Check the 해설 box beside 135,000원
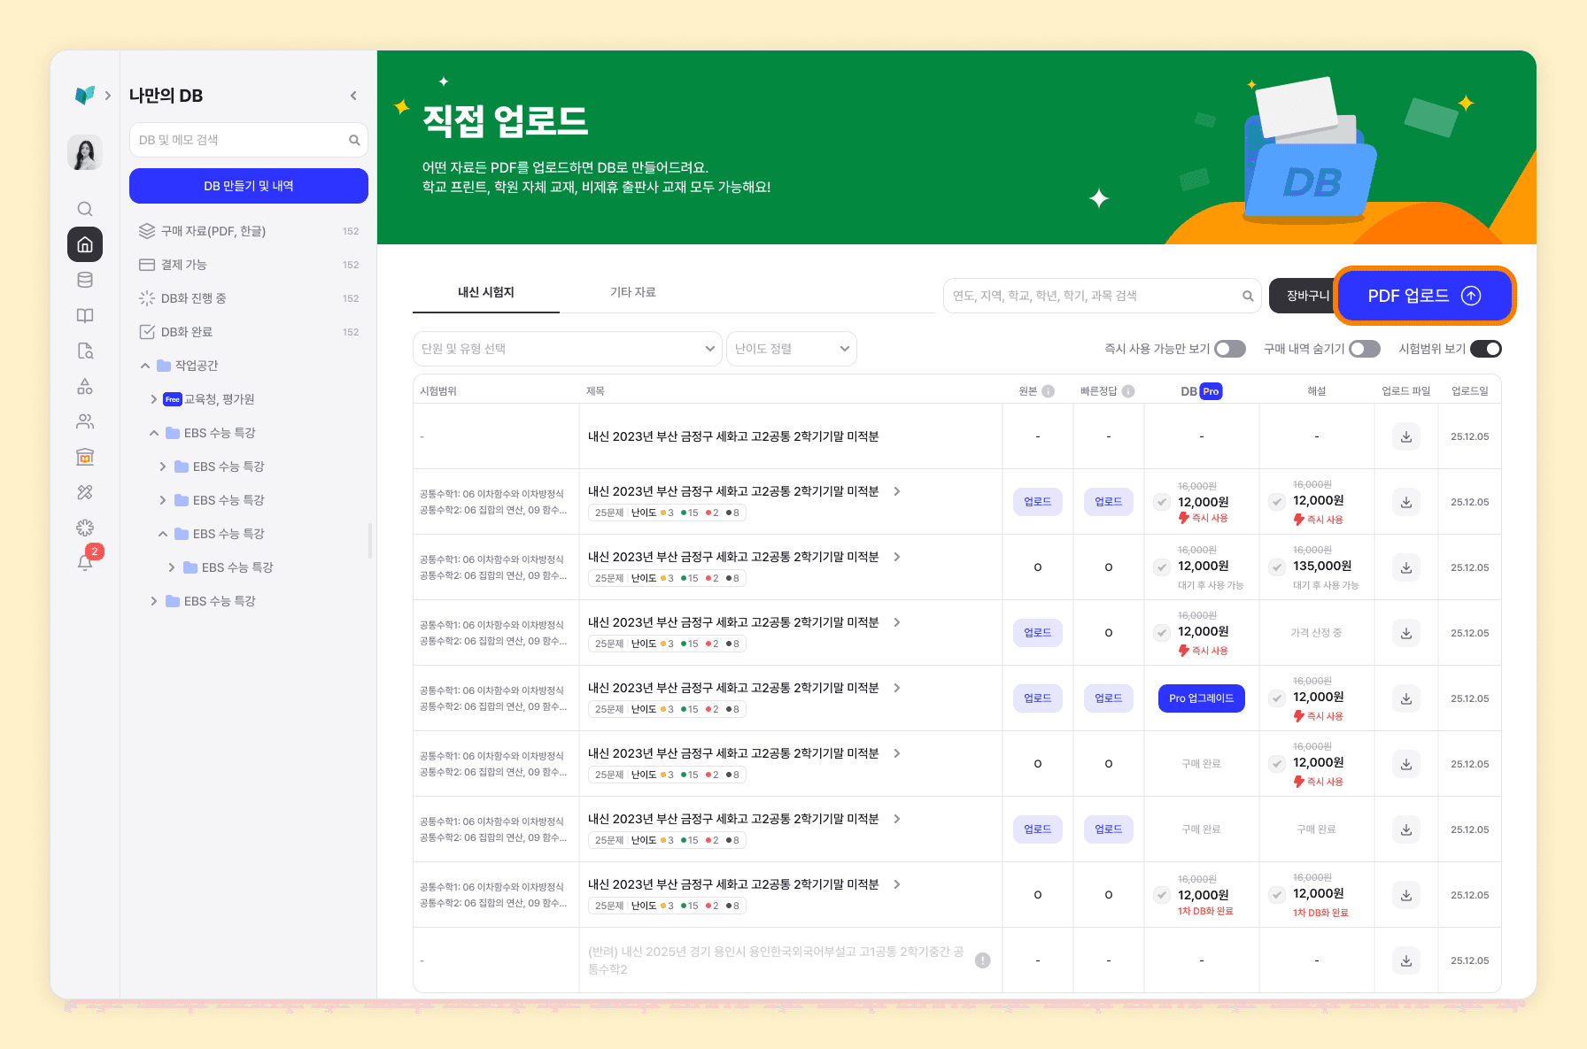 pyautogui.click(x=1277, y=567)
